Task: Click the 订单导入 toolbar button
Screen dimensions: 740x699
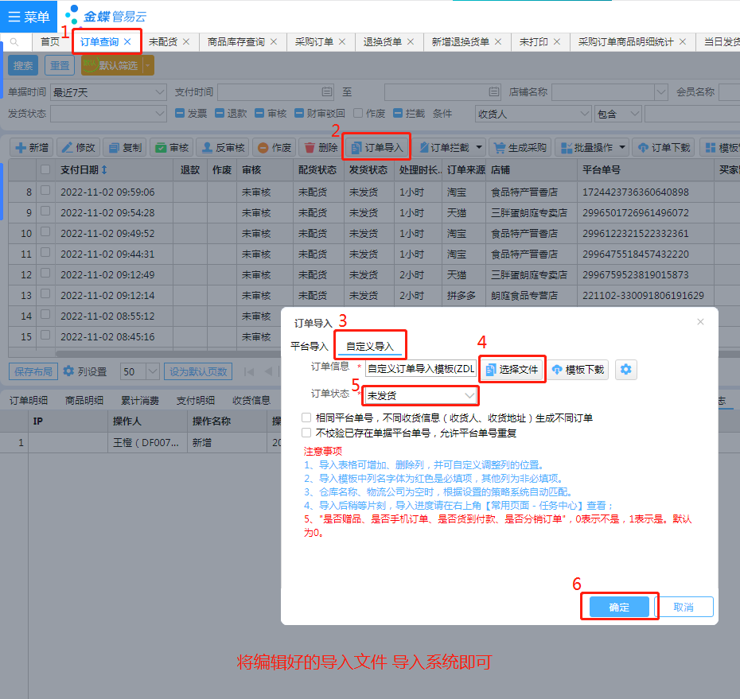Action: 377,147
